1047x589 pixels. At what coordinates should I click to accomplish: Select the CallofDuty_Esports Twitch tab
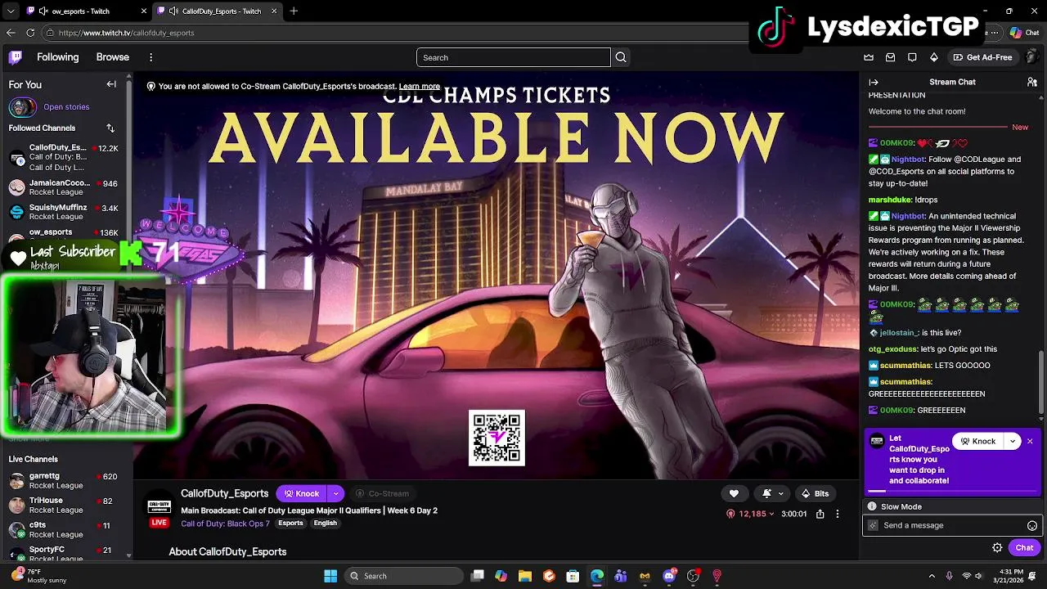[216, 11]
